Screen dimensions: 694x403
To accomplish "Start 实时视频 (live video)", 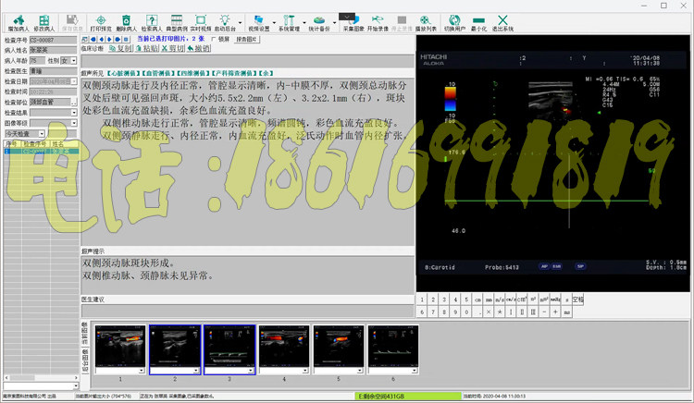I will tap(201, 23).
